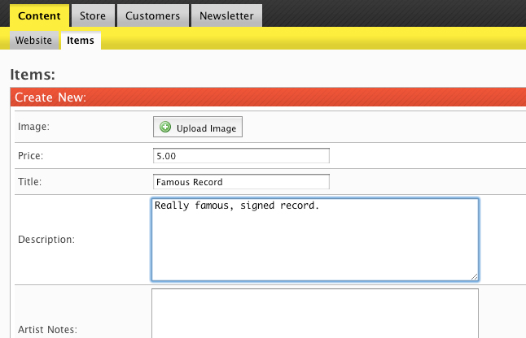
Task: Click the Artist Notes: field label
Action: [x=47, y=330]
